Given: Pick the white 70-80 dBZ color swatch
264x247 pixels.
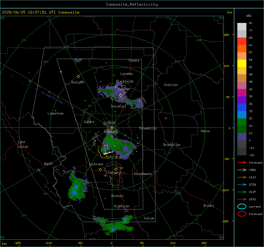Looking at the screenshot, I should (x=242, y=27).
